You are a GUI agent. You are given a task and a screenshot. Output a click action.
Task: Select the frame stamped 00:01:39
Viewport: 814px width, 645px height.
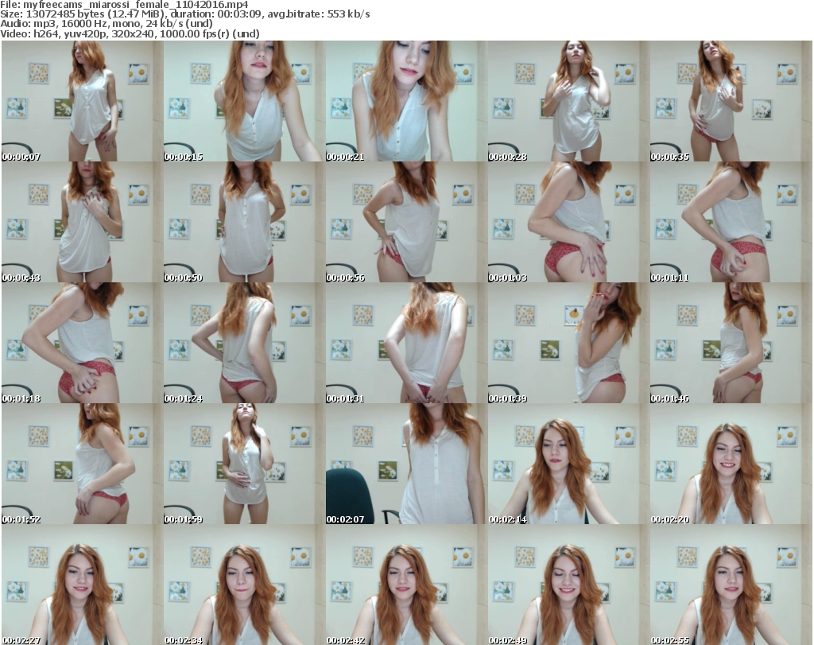coord(568,343)
